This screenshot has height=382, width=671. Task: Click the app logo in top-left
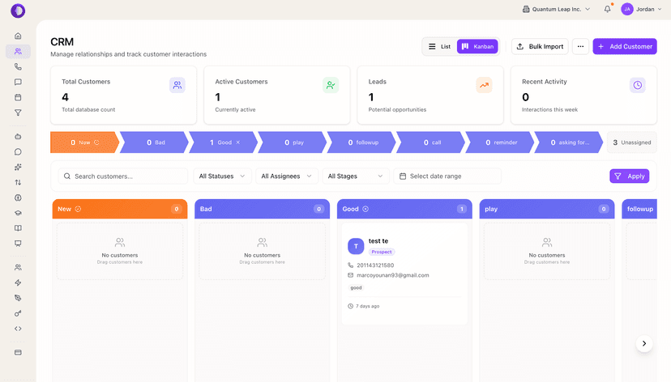[18, 11]
